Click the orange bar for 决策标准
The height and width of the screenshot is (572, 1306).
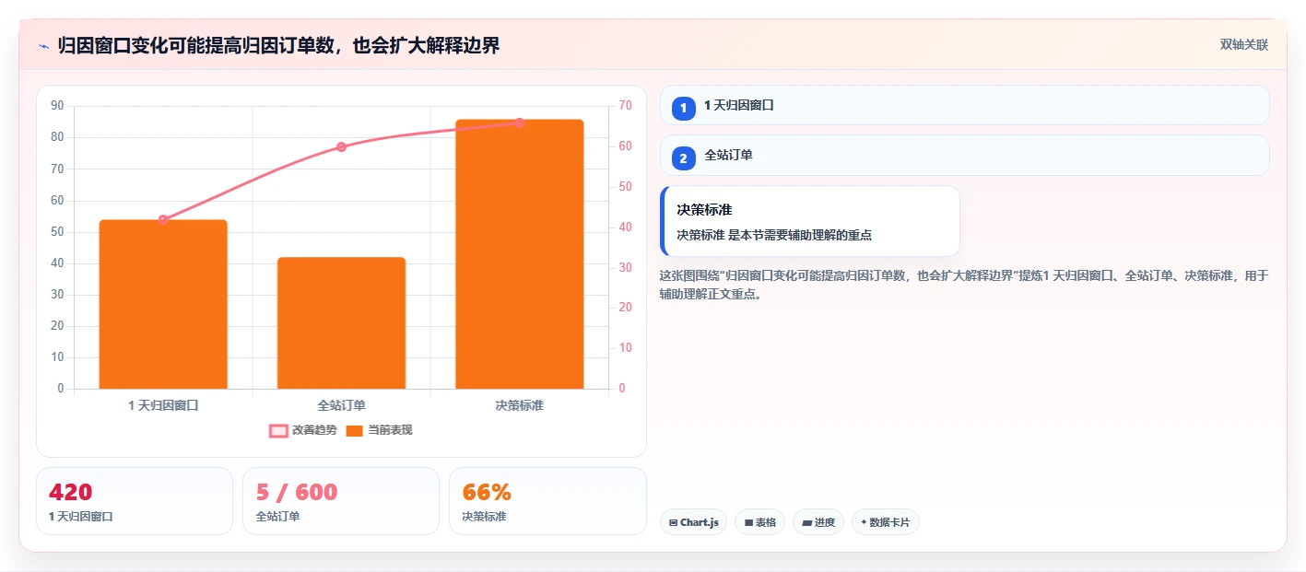click(520, 254)
